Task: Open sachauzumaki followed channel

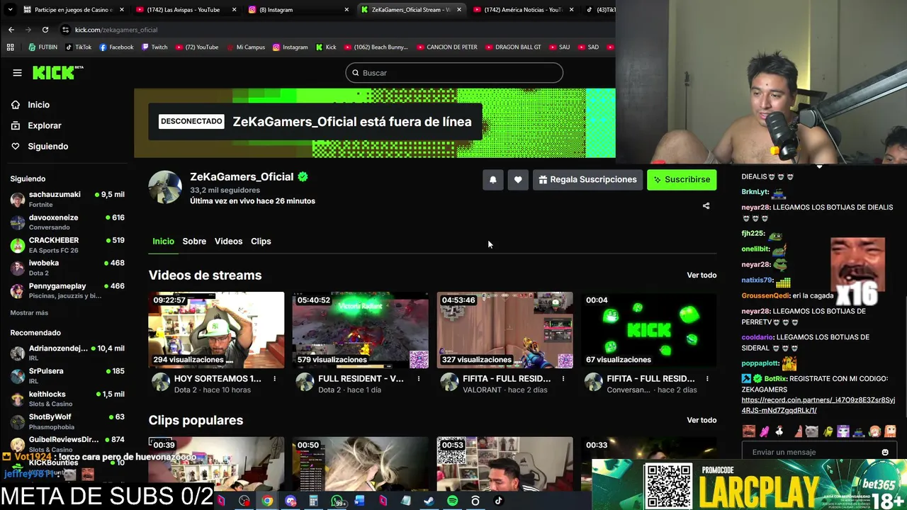Action: tap(67, 199)
